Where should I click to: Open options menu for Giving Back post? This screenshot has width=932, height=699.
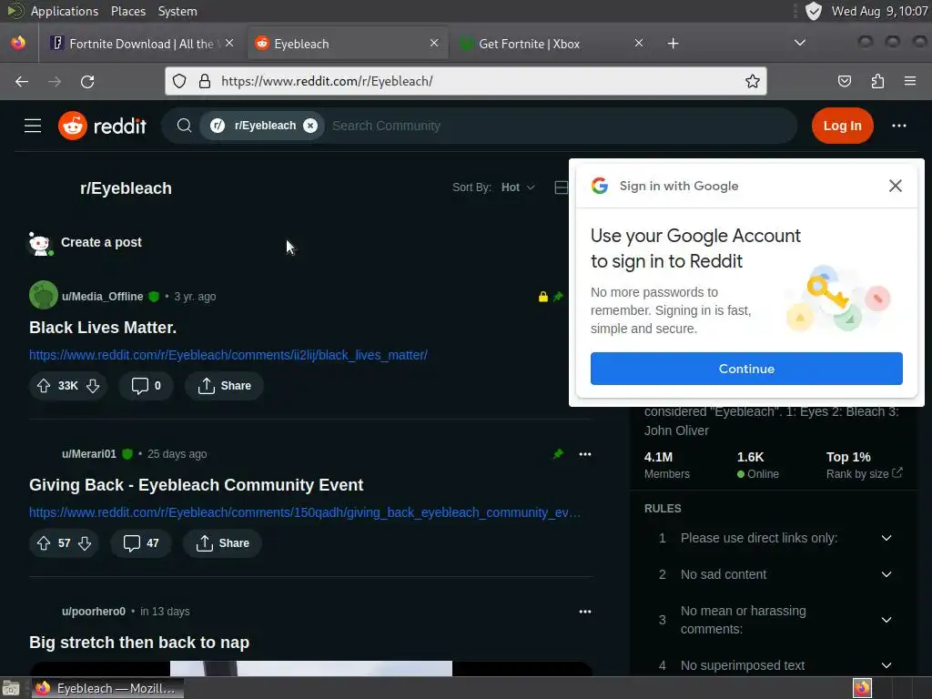point(585,454)
